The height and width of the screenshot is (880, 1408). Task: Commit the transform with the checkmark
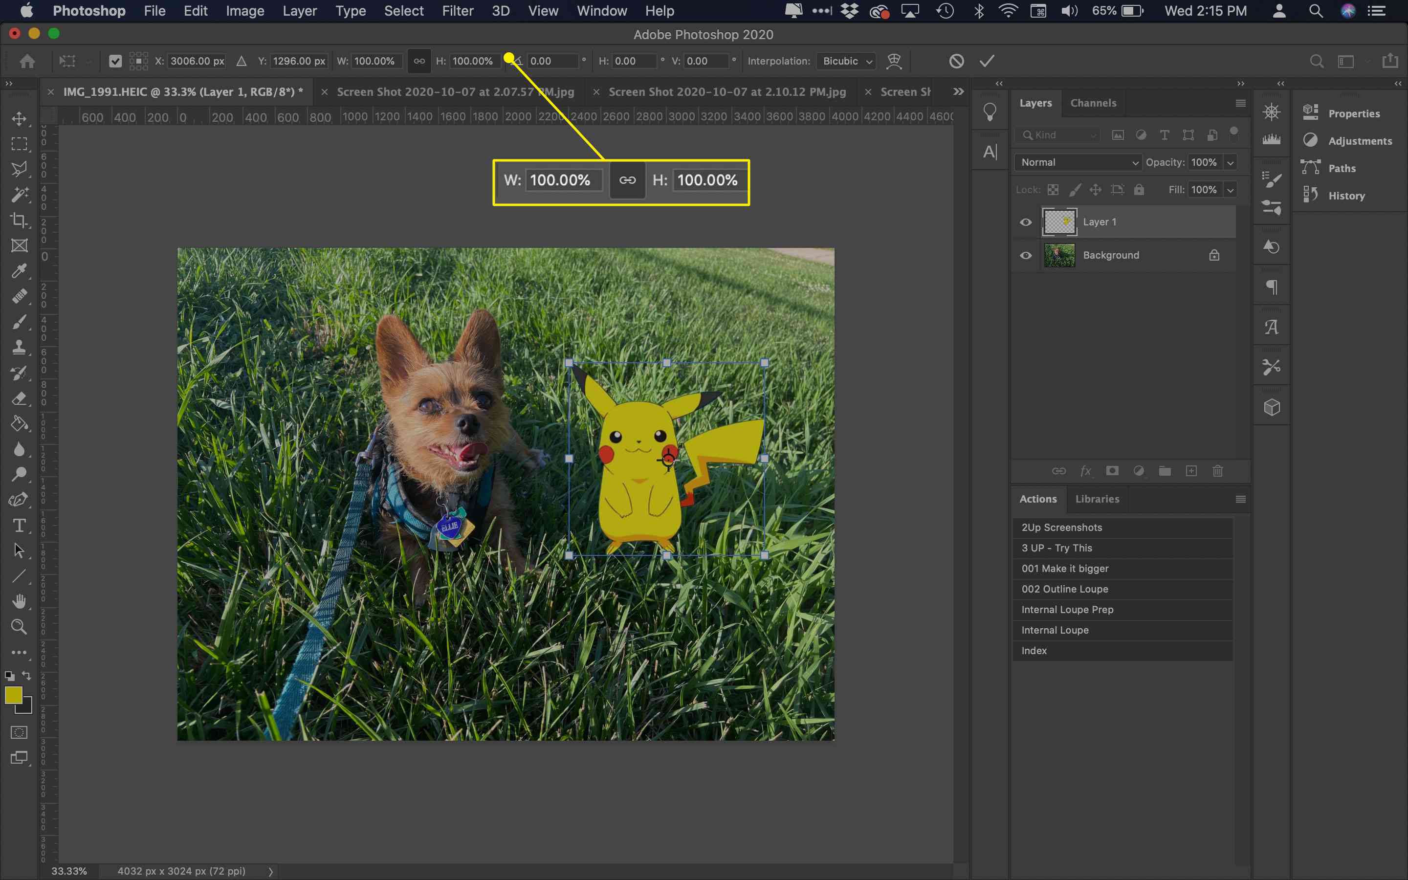(987, 61)
